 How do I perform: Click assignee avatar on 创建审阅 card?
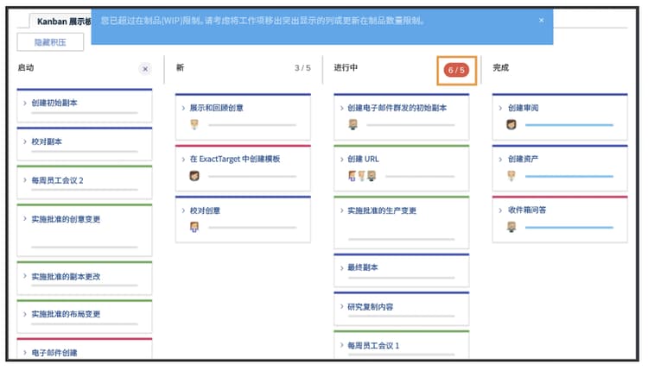coord(511,124)
